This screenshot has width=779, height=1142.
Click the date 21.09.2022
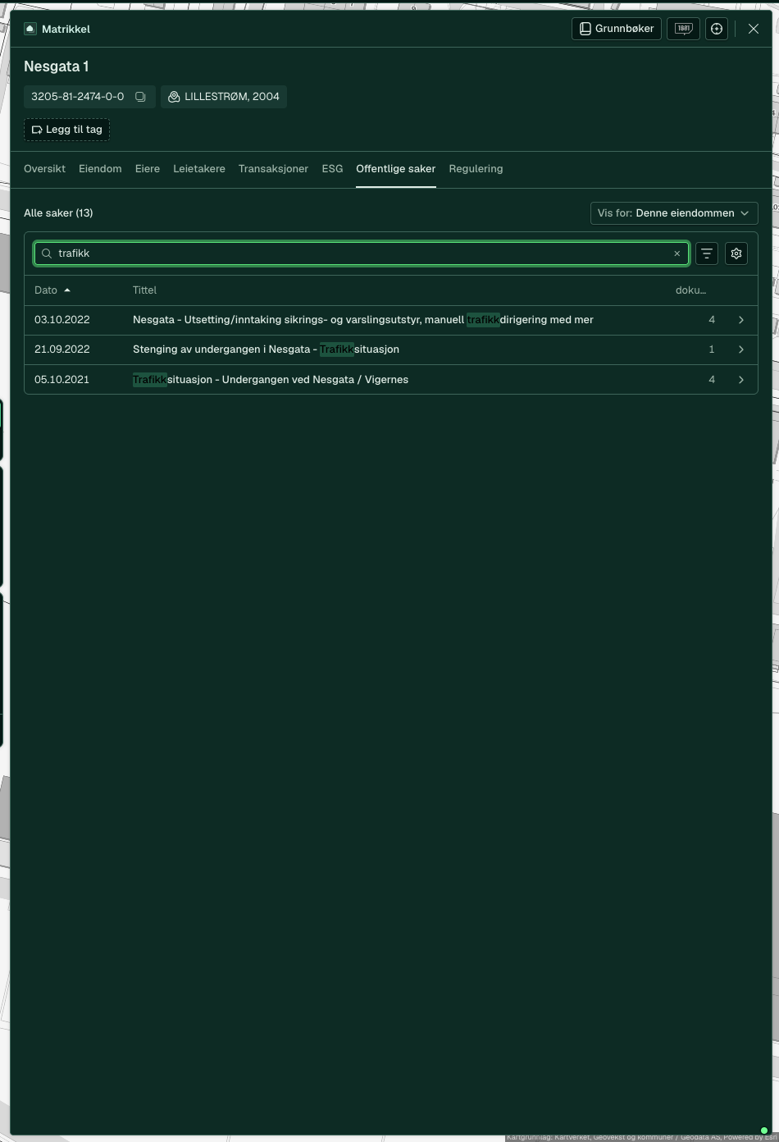pos(62,349)
